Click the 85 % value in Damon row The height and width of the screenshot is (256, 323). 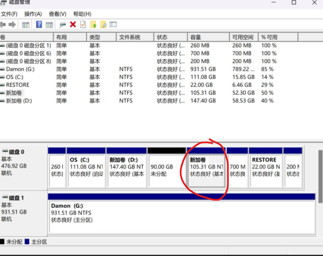[x=267, y=69]
